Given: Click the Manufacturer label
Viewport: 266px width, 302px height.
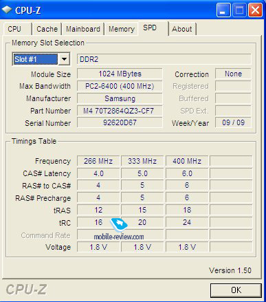Looking at the screenshot, I should point(49,98).
